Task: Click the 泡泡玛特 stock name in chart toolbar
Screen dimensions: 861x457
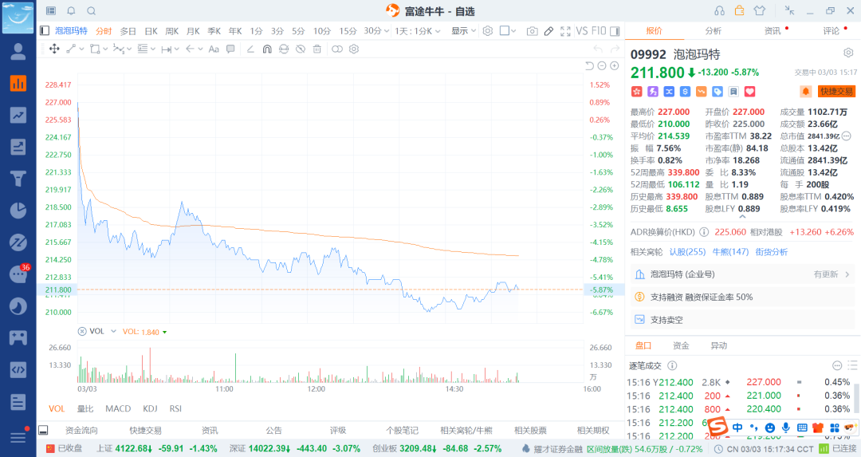Action: [x=72, y=31]
